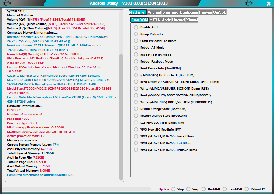Open the Xiaomi sub-tab
Screen dimensions: 274x194
[192, 19]
